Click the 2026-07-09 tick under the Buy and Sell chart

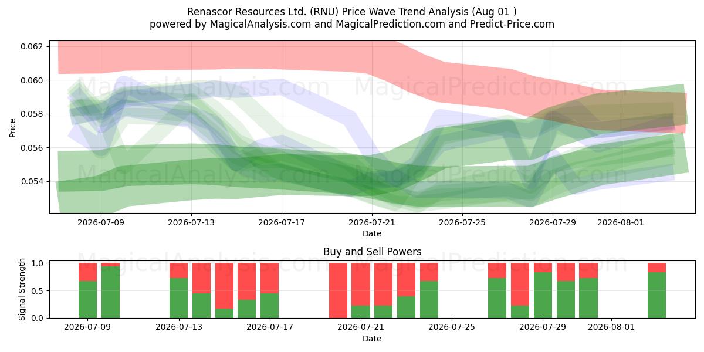[87, 327]
